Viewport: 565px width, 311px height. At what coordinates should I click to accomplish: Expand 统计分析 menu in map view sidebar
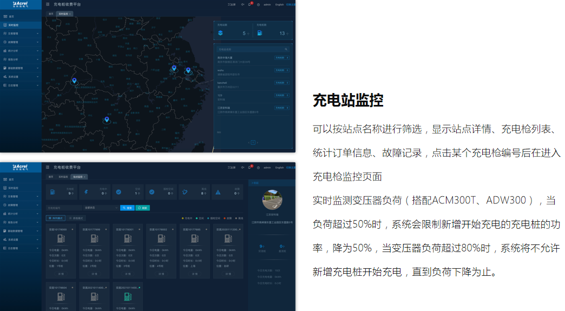point(21,51)
